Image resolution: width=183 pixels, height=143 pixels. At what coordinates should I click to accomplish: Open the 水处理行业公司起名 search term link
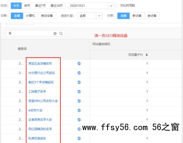tap(41, 73)
